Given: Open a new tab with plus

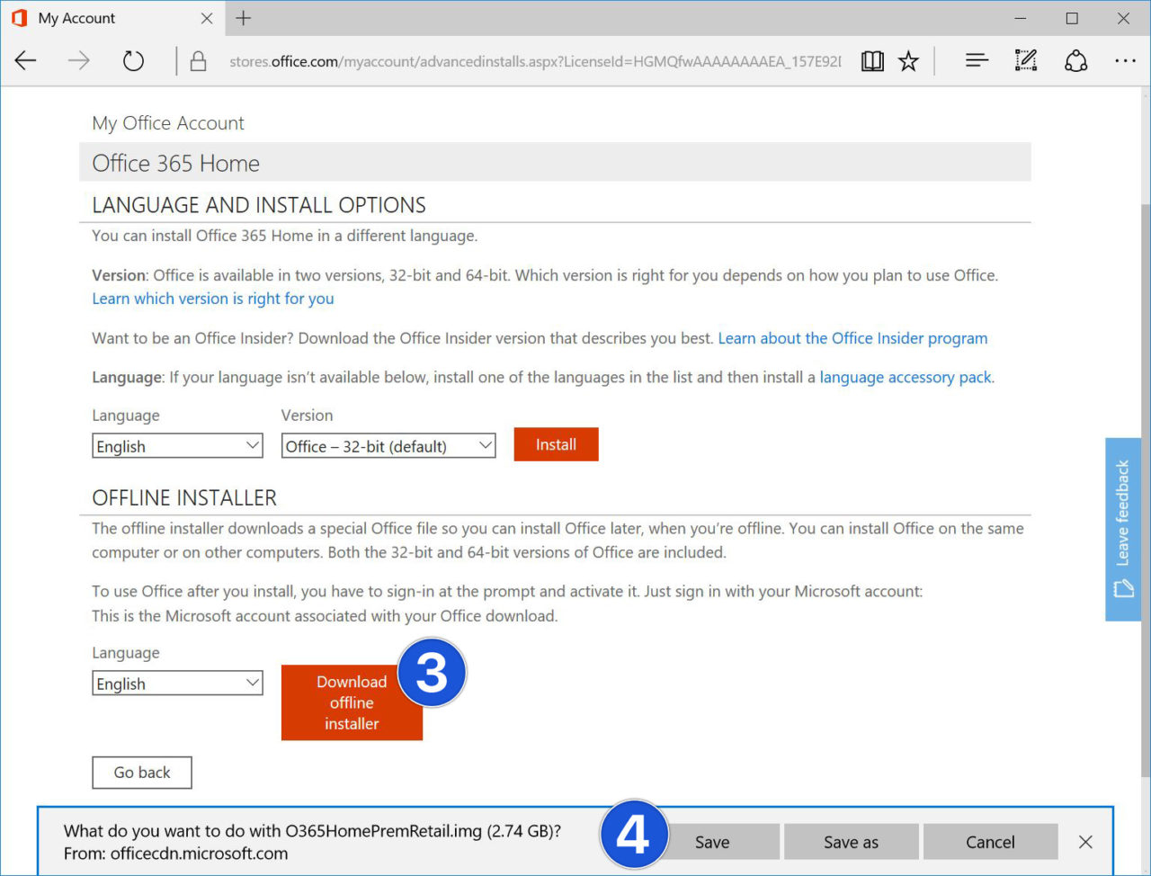Looking at the screenshot, I should 243,18.
